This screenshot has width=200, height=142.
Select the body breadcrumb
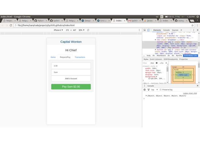pyautogui.click(x=148, y=55)
